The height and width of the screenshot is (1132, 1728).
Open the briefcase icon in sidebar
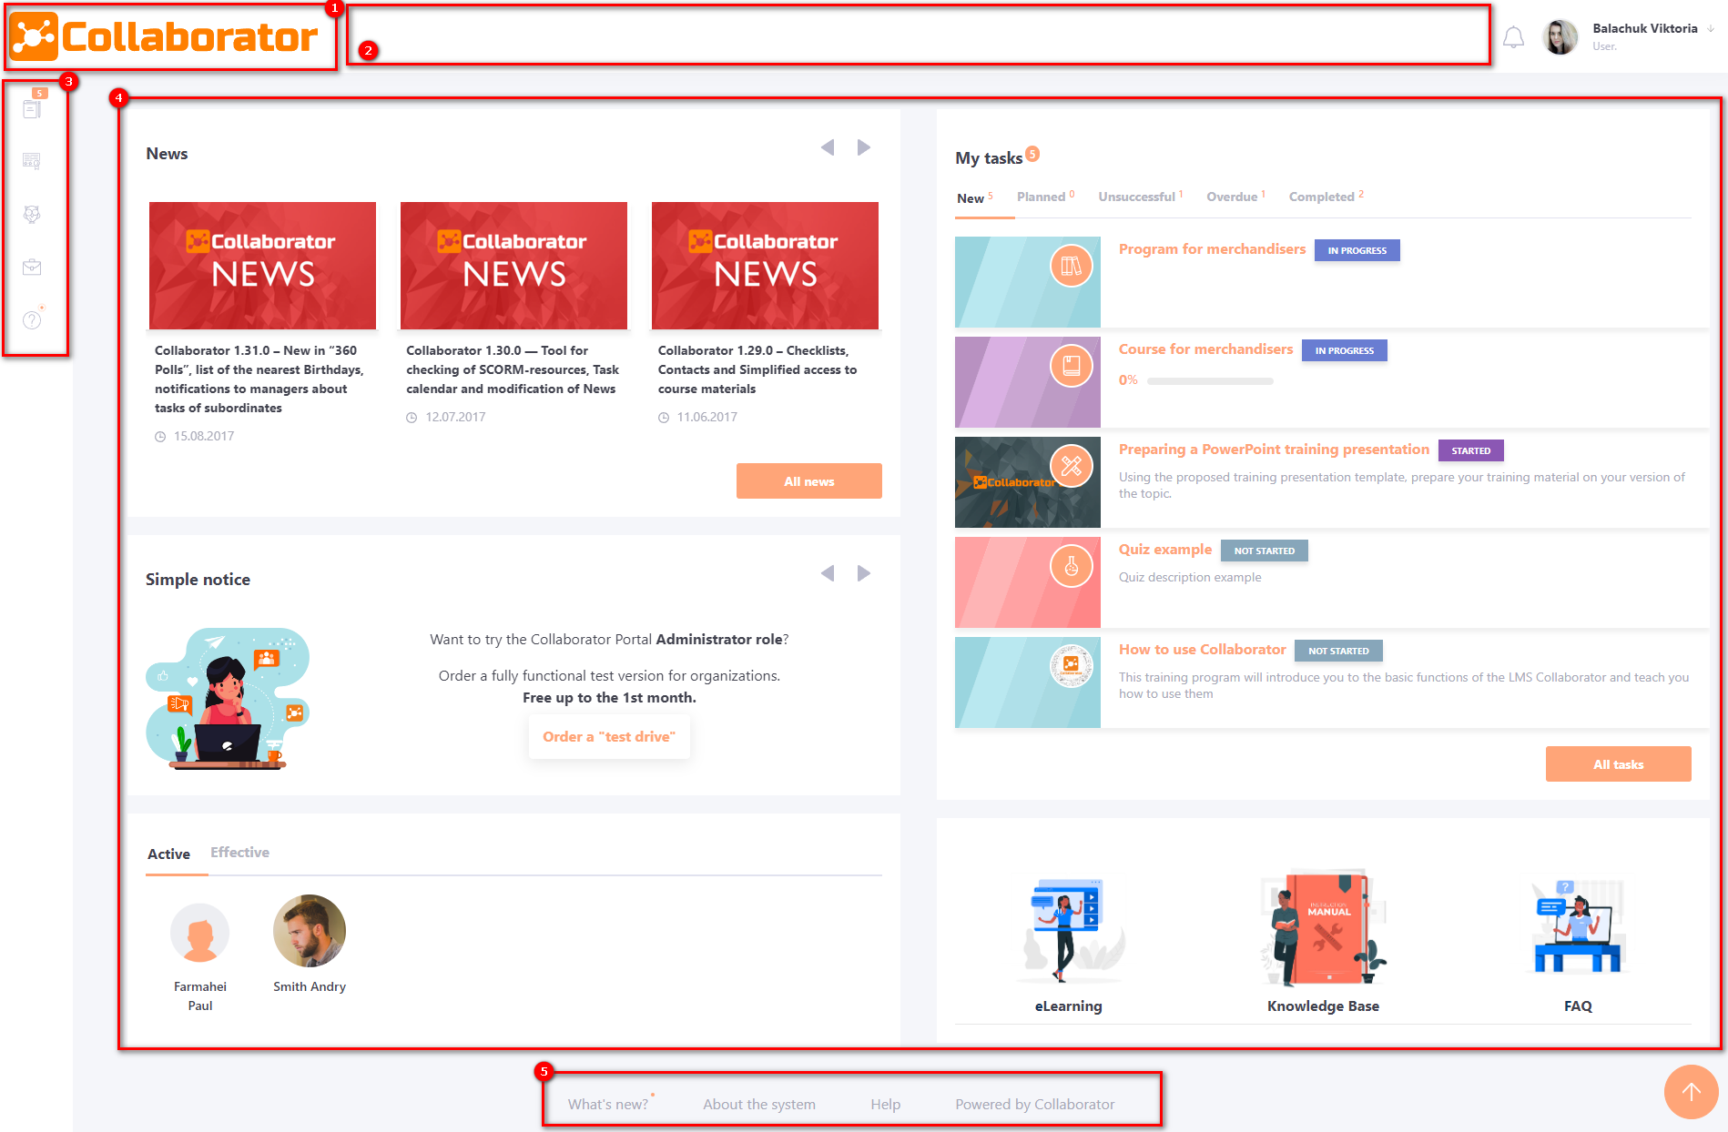32,267
